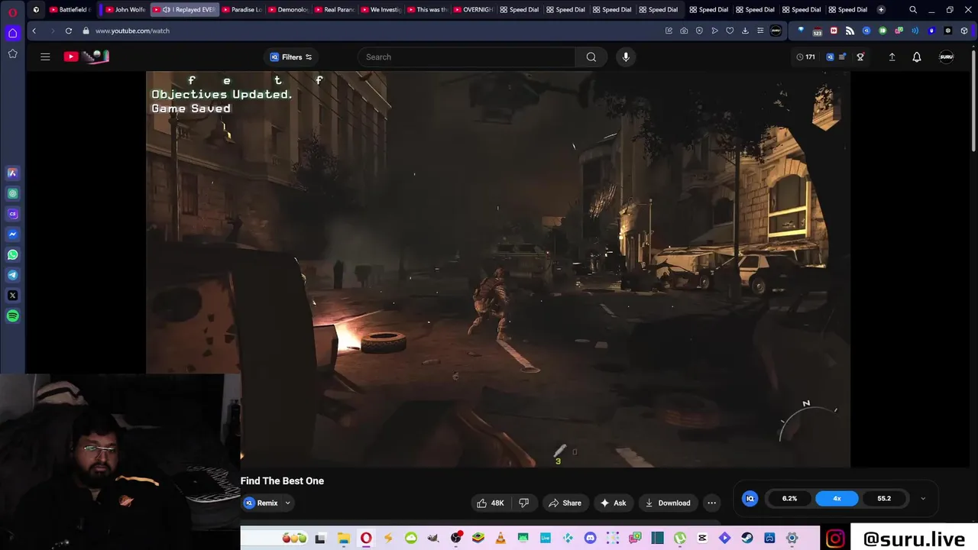Switch to the John Wolfe tab
This screenshot has height=550, width=978.
coord(125,9)
